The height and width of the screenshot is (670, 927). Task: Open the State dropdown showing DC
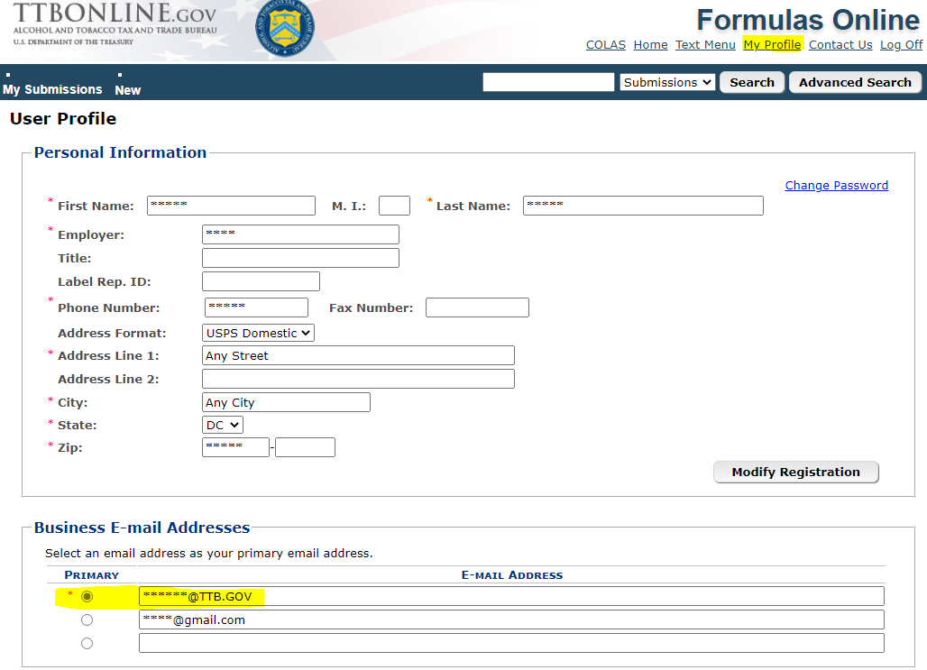pos(223,425)
